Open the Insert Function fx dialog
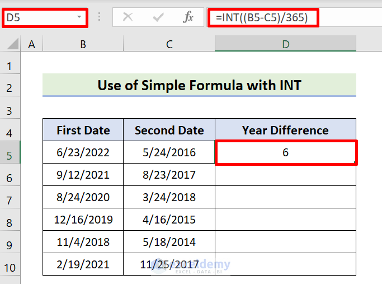Image resolution: width=382 pixels, height=284 pixels. (x=188, y=17)
